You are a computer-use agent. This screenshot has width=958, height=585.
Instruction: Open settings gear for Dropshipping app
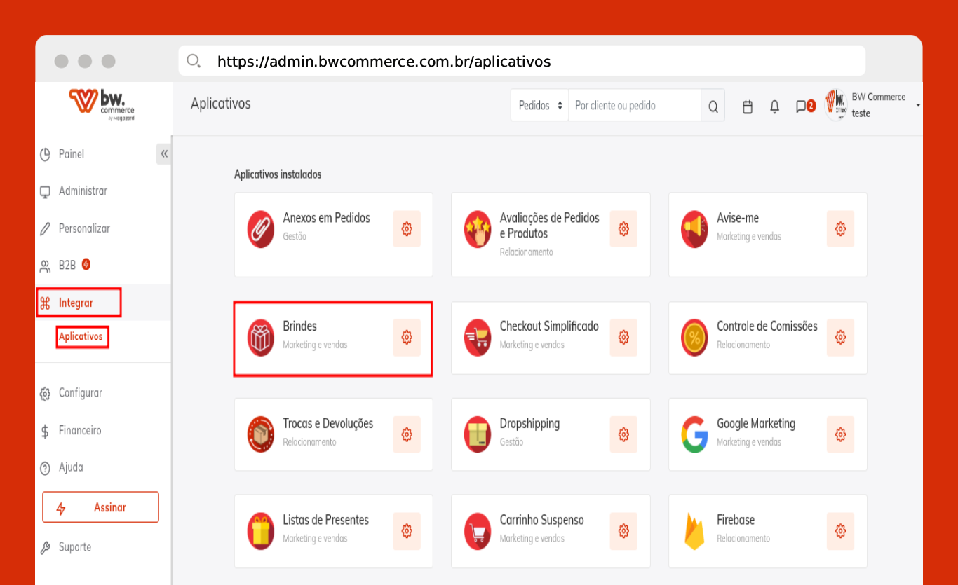click(623, 434)
